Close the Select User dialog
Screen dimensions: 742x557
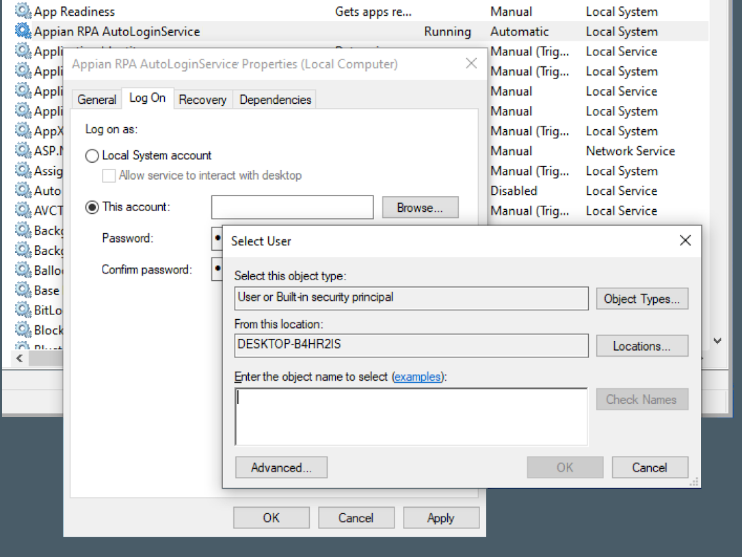point(685,240)
